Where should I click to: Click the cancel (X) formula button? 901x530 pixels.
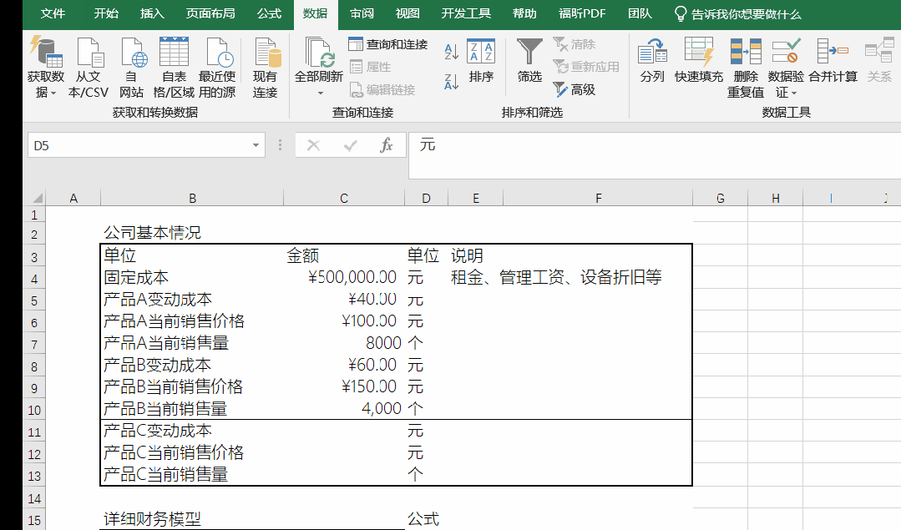(x=313, y=145)
